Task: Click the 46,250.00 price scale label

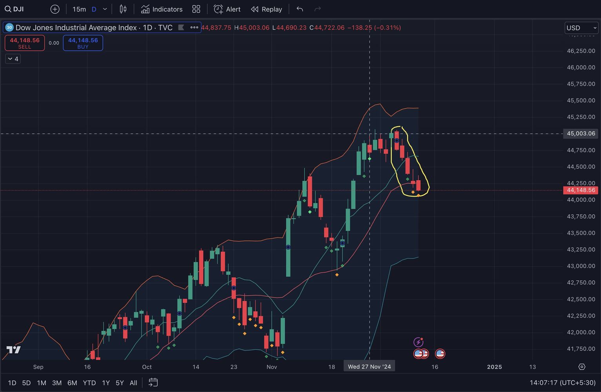Action: point(581,51)
